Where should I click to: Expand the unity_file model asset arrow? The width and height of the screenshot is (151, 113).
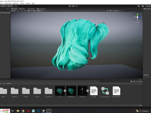(x=87, y=91)
